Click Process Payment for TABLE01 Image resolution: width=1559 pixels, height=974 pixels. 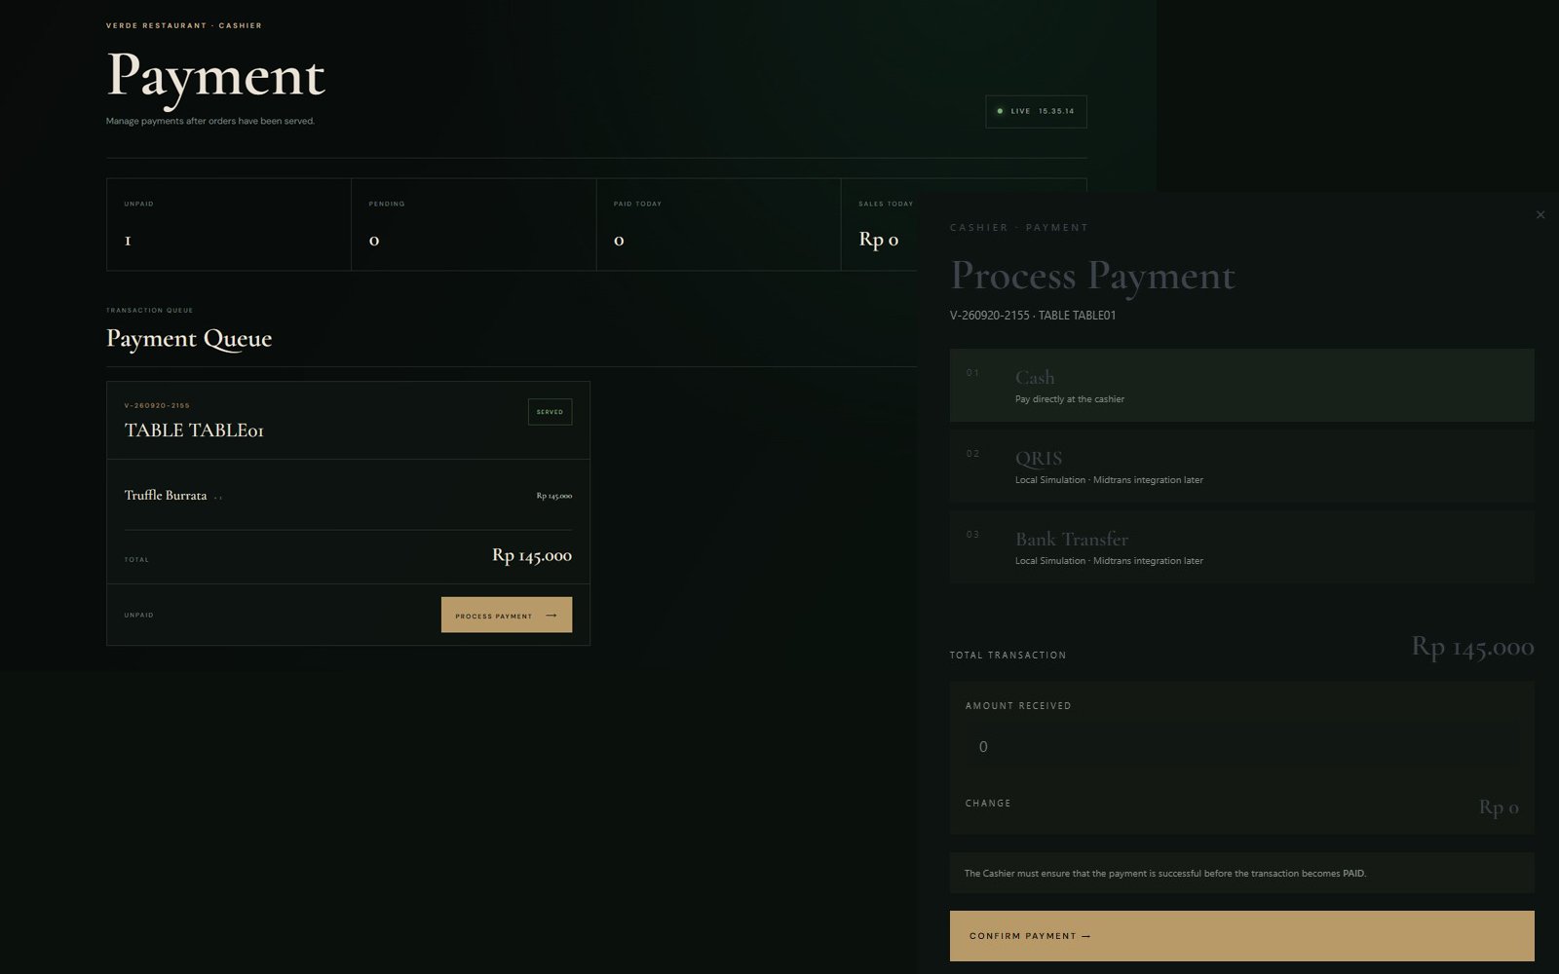(507, 615)
